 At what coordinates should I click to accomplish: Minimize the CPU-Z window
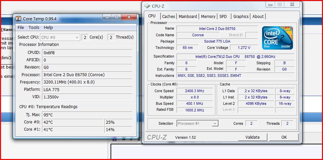click(x=270, y=5)
